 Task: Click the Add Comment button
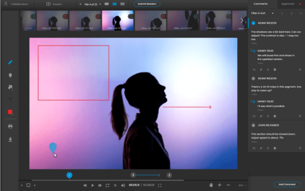287,185
